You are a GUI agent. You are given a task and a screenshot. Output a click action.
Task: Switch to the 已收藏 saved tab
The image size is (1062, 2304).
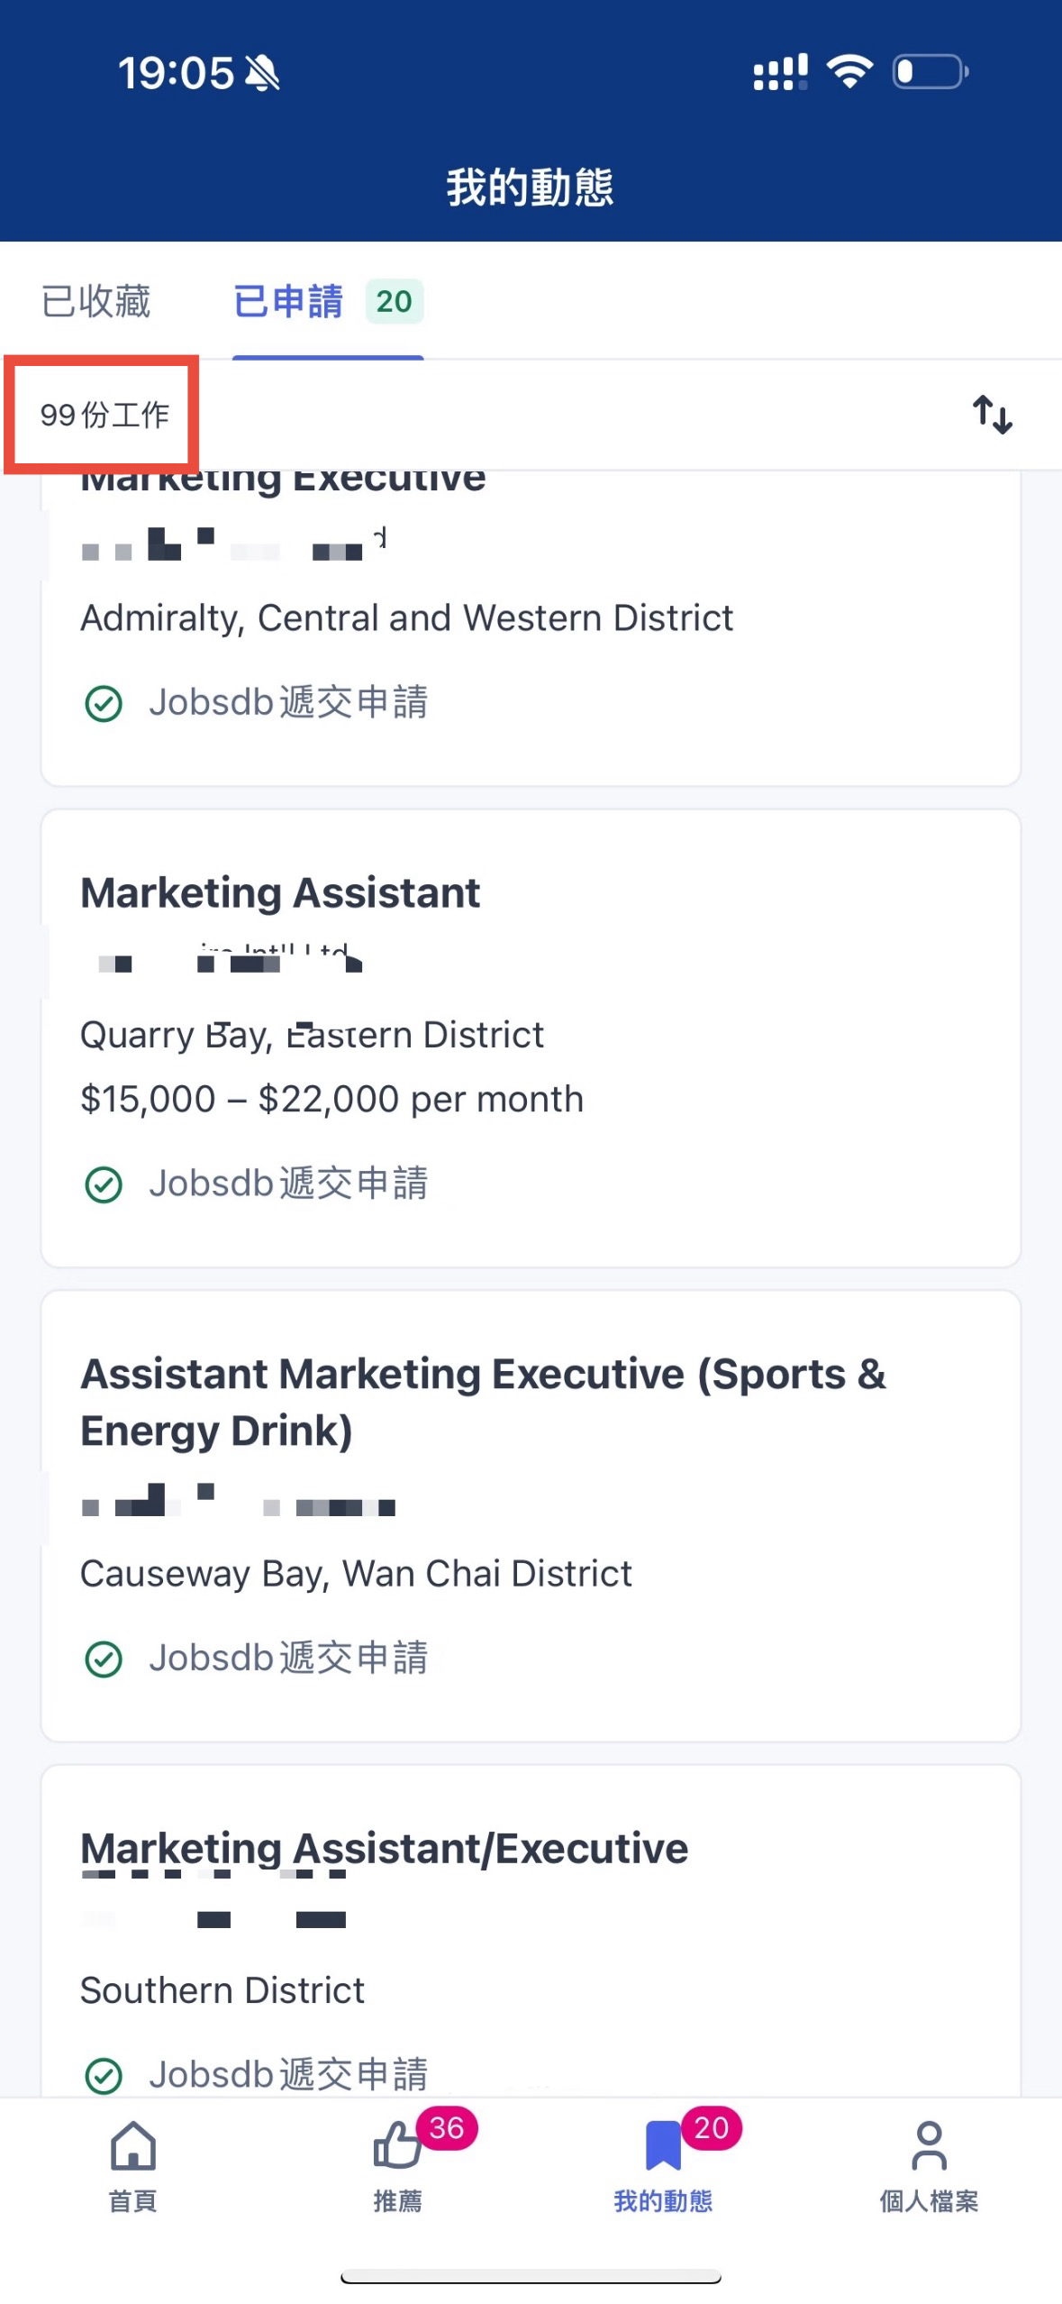pos(95,301)
